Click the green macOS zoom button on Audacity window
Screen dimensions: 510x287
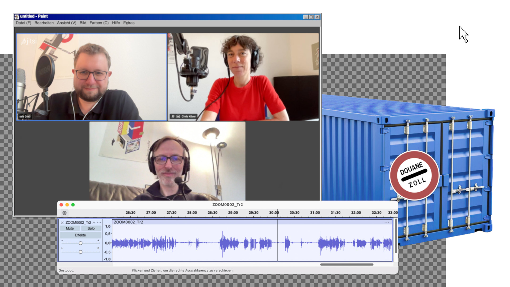73,205
